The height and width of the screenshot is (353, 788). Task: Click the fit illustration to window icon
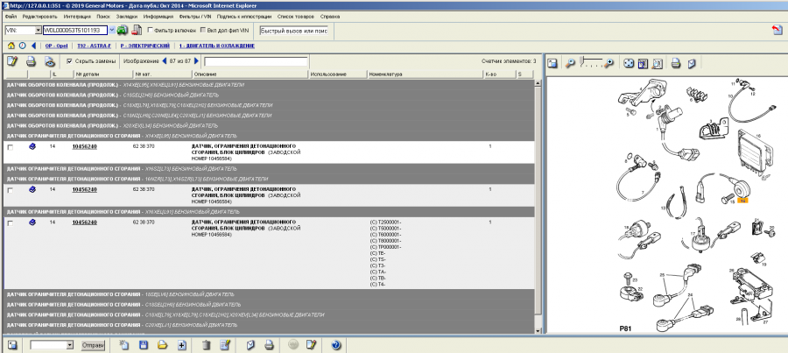(629, 63)
